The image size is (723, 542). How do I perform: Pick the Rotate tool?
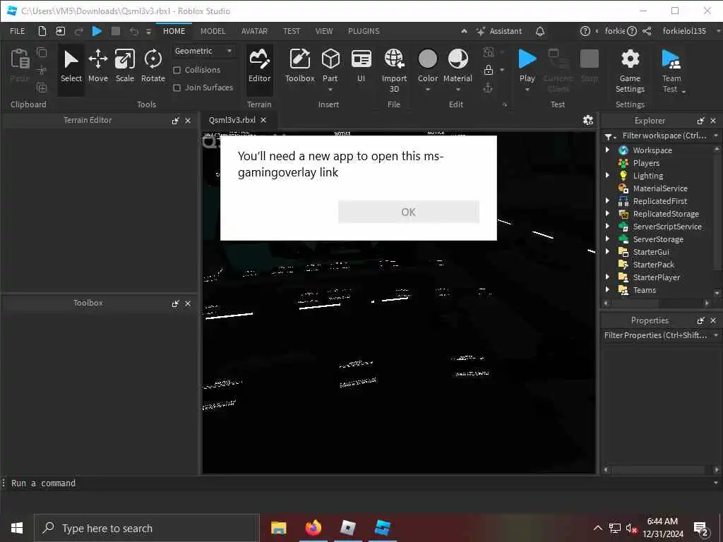click(x=153, y=67)
